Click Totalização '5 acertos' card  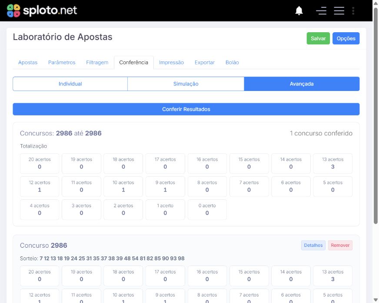click(332, 187)
